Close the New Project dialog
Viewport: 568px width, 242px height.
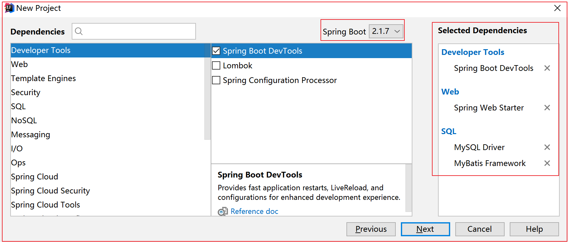coord(557,8)
